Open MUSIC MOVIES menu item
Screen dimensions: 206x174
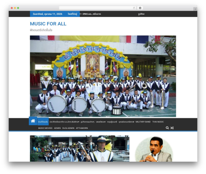pyautogui.click(x=45, y=128)
